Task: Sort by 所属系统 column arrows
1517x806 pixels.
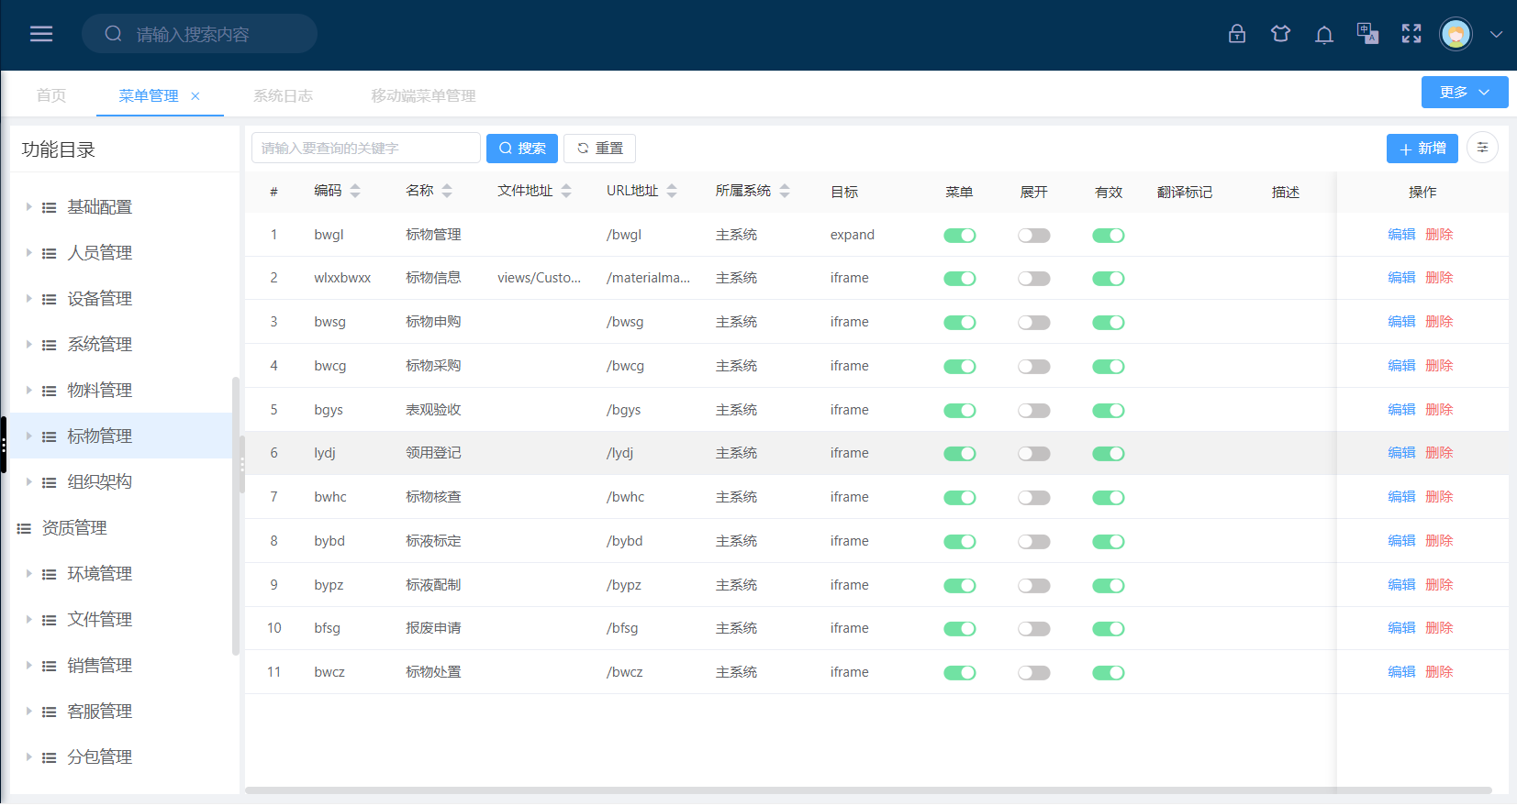Action: click(785, 191)
